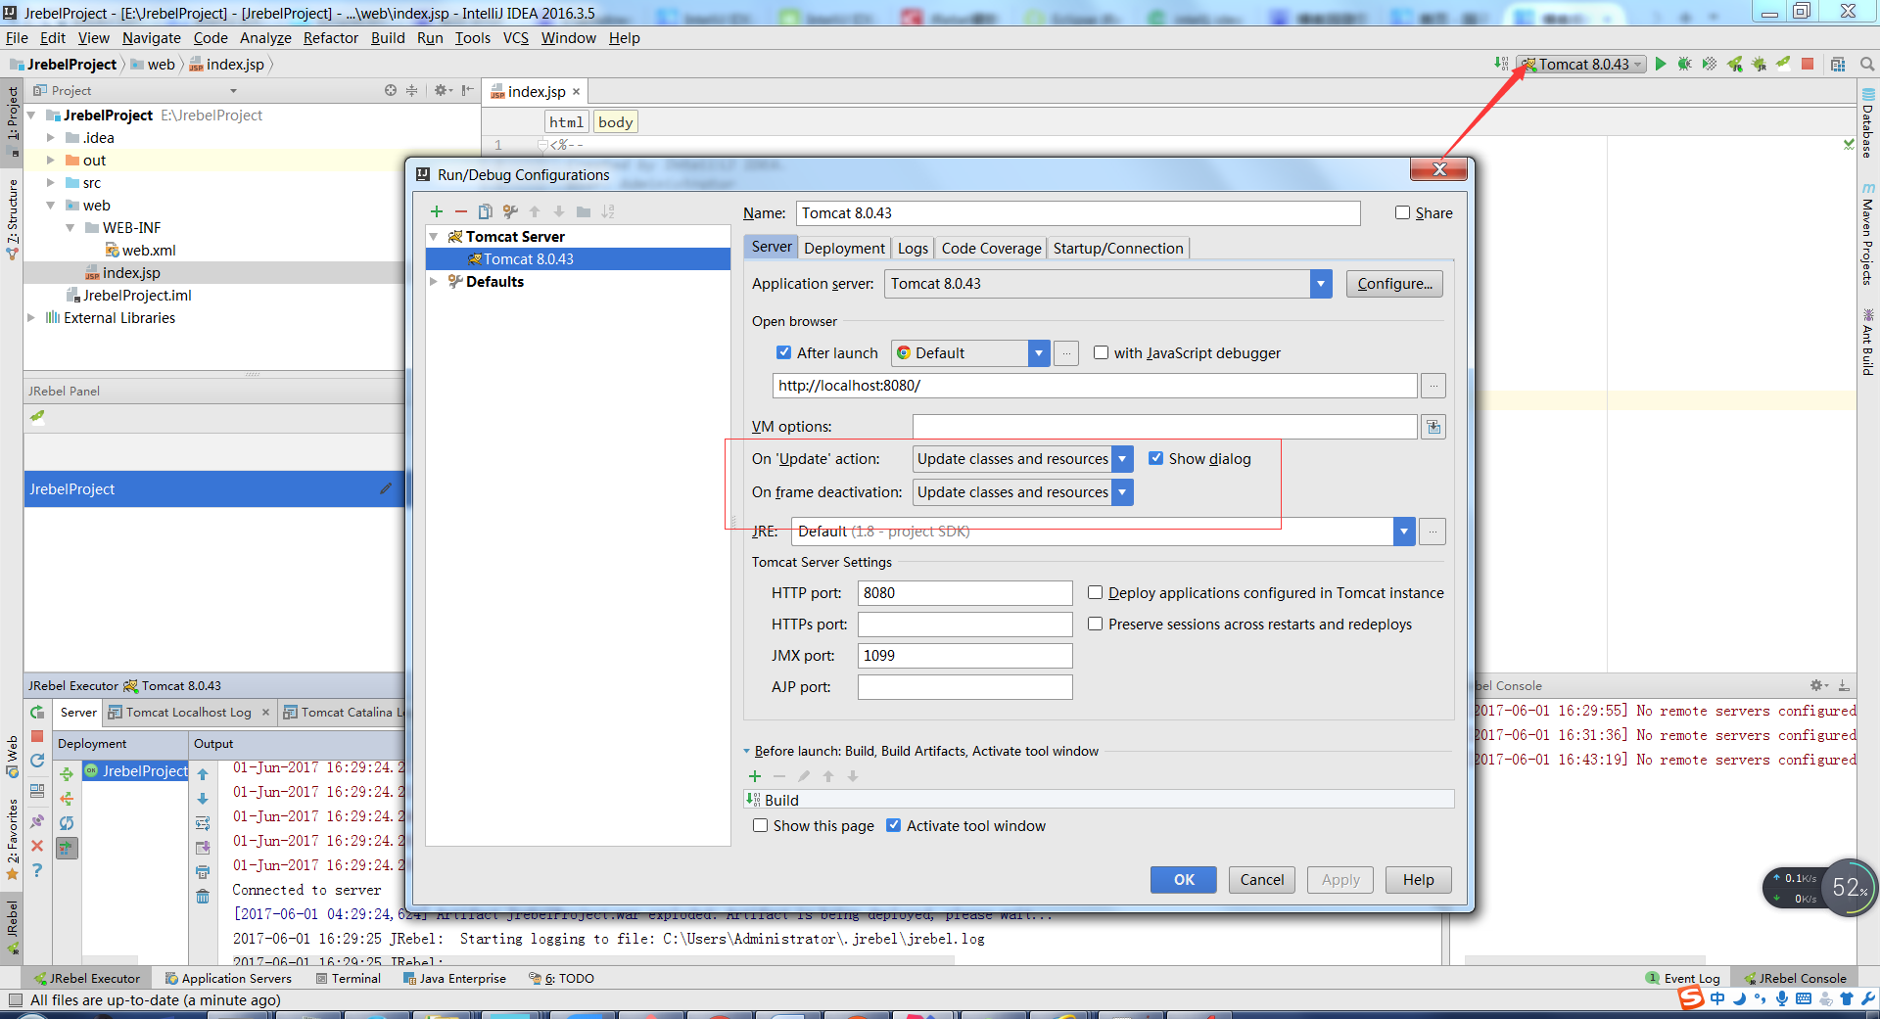Screen dimensions: 1880x1019
Task: Check the Show this page option
Action: click(760, 825)
